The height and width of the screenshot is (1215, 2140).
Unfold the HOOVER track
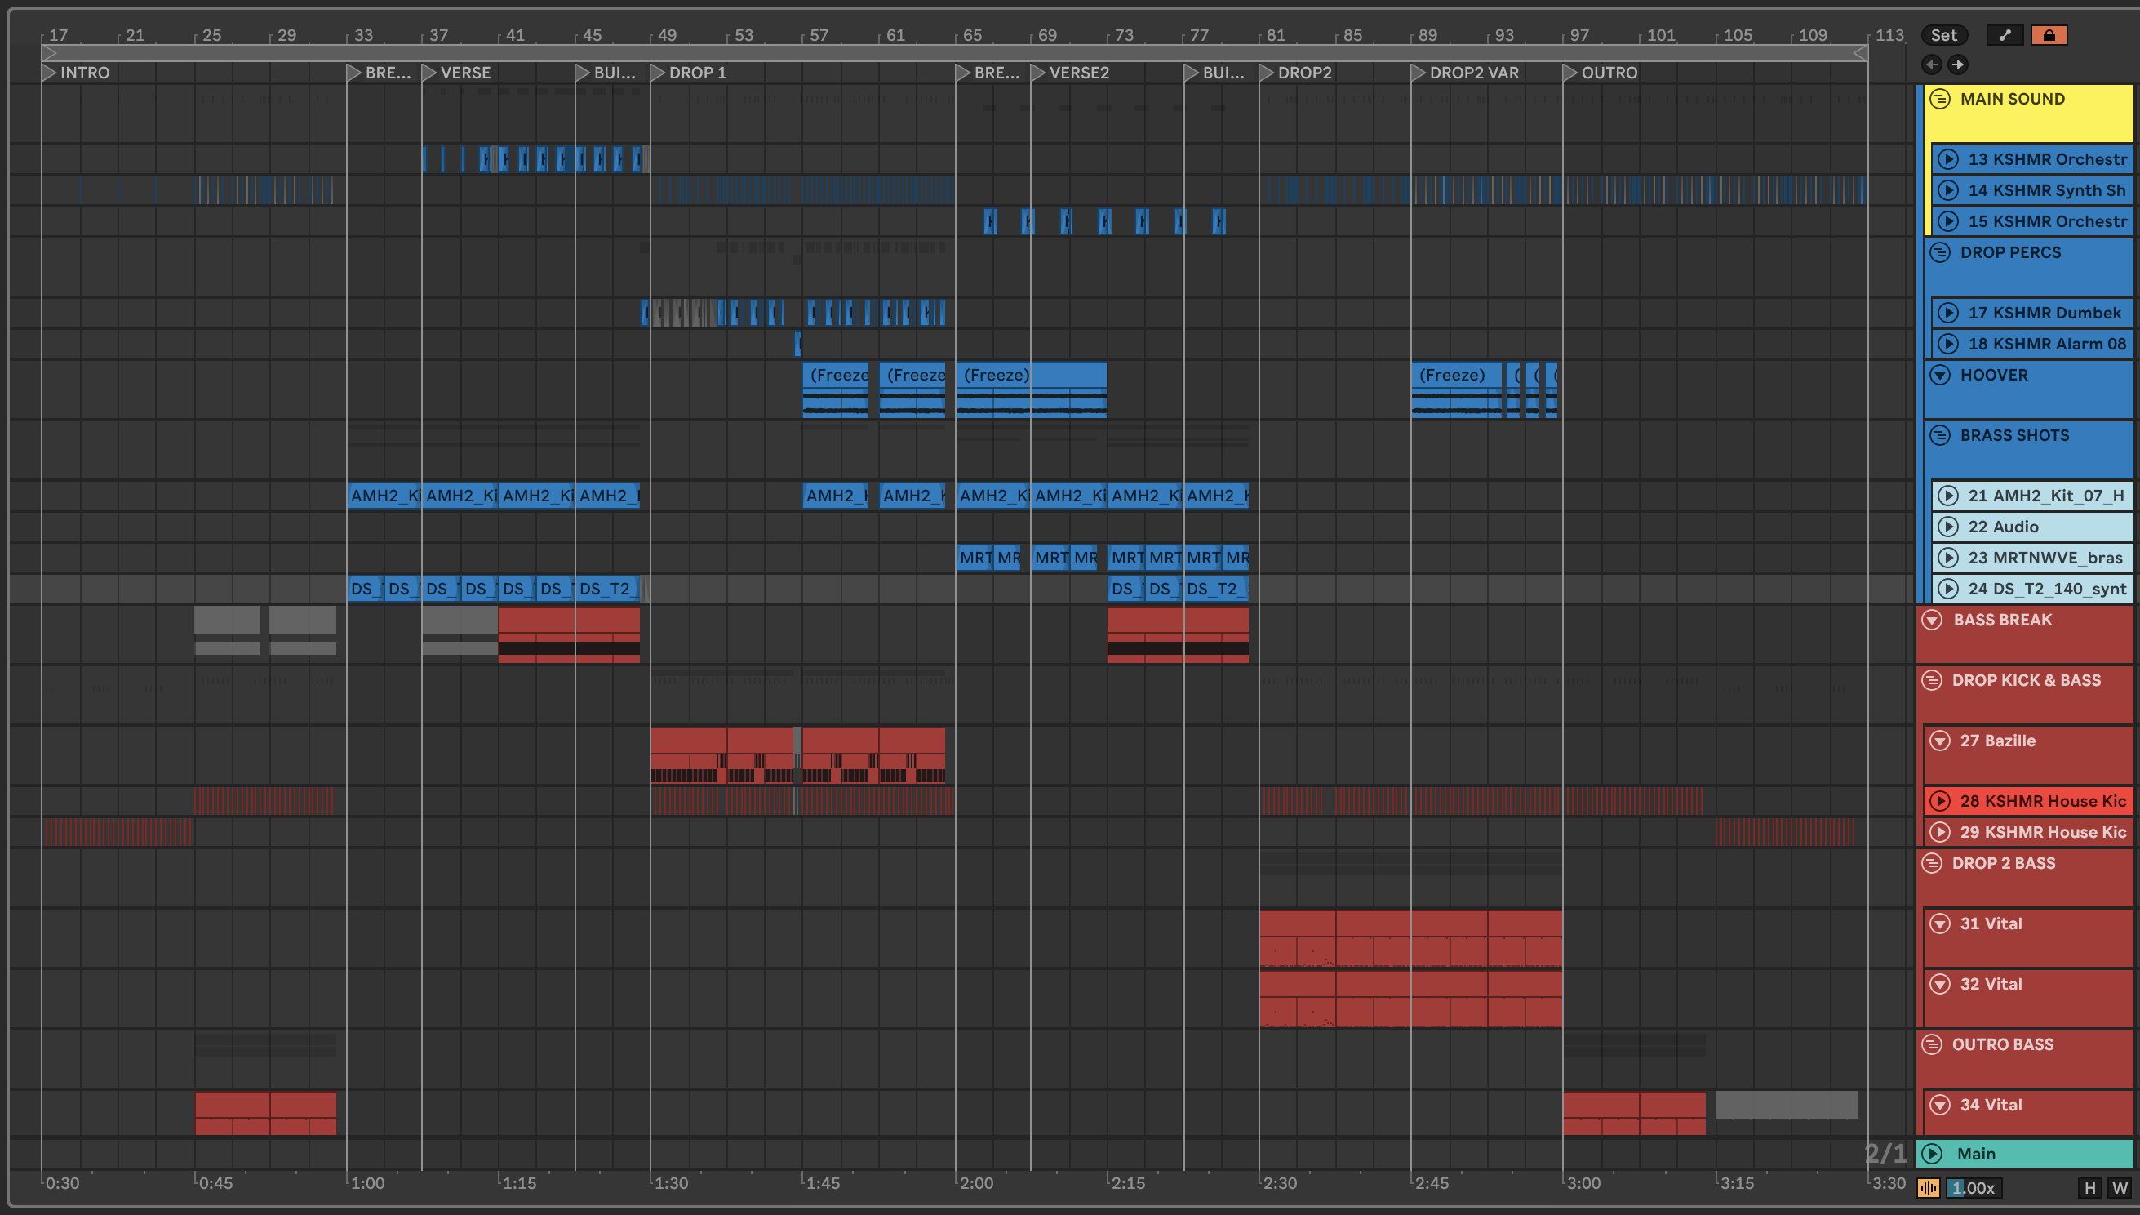pos(1941,375)
